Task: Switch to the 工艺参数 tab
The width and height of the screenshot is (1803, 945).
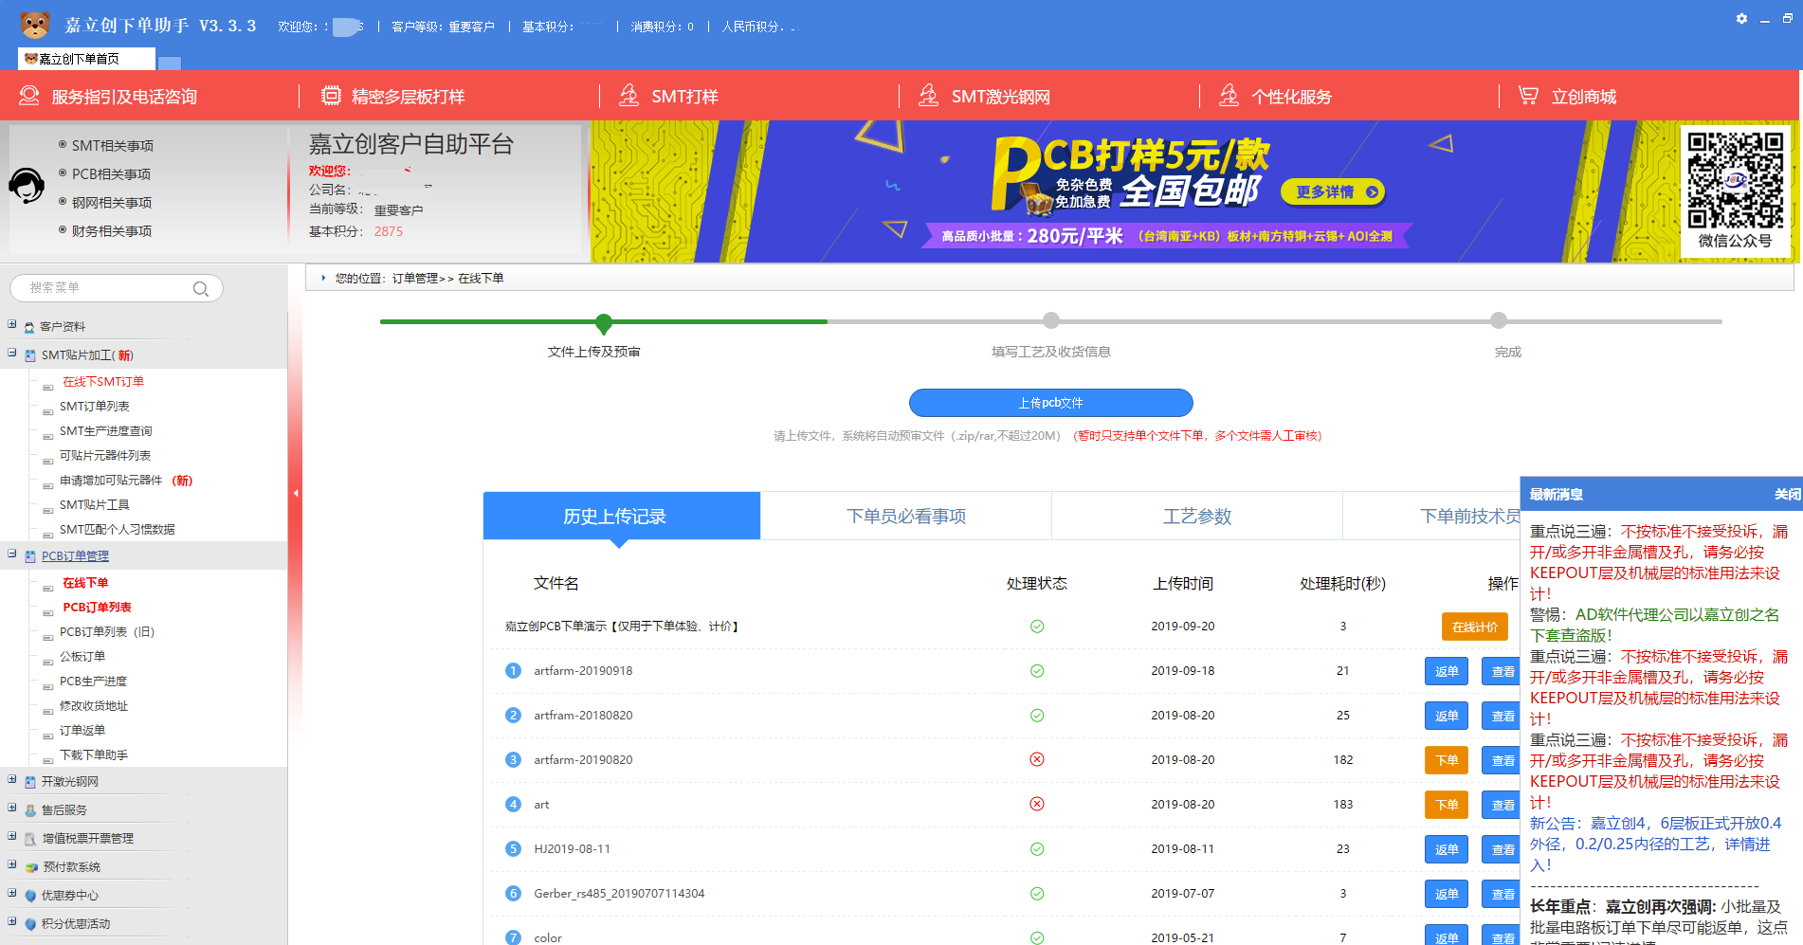Action: click(x=1197, y=516)
